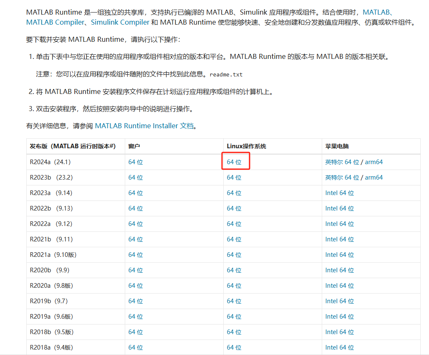Select the R2021b (9.11) release cell
Image resolution: width=429 pixels, height=355 pixels.
(76, 239)
